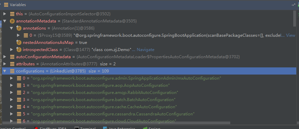This screenshot has width=299, height=129.
Task: Click the View link for $Proxy15 value
Action: coord(291,35)
